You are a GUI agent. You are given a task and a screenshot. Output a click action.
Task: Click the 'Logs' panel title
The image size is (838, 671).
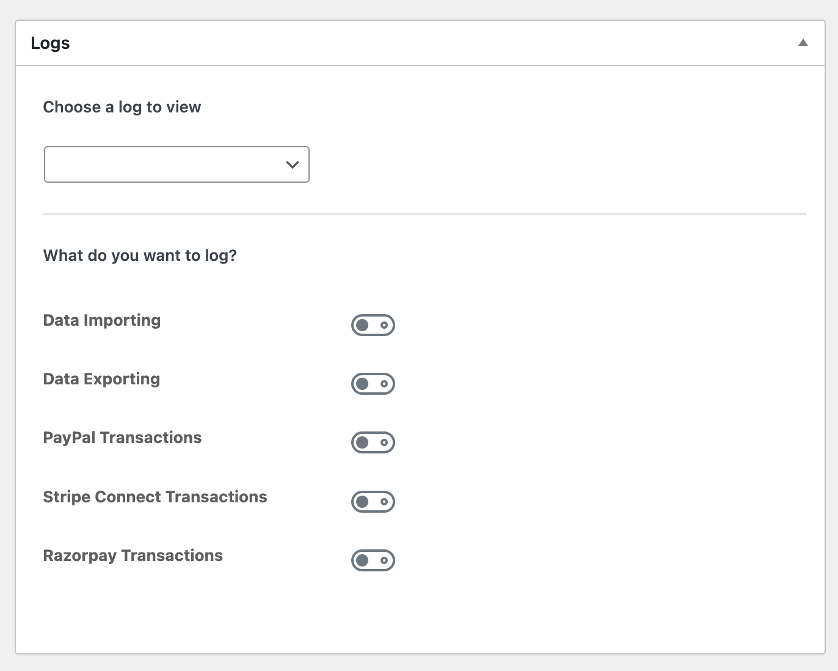(x=50, y=43)
